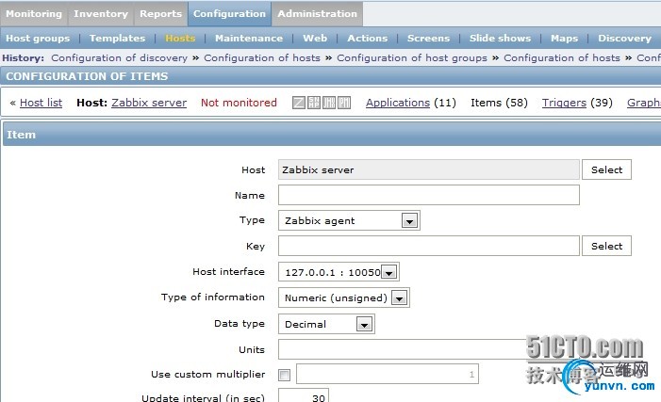Open the Slide shows submenu item

point(500,39)
